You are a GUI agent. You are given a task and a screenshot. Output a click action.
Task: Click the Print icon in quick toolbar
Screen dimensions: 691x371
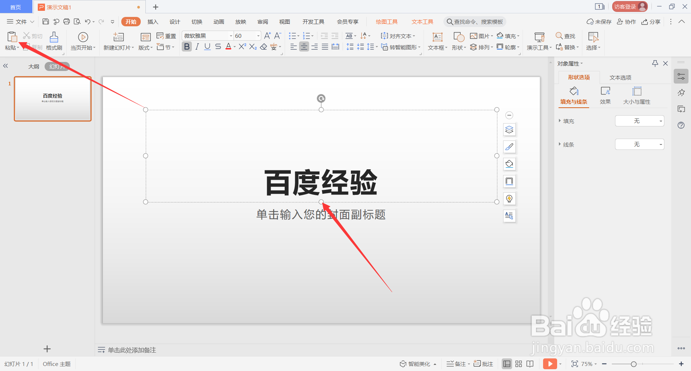[67, 22]
